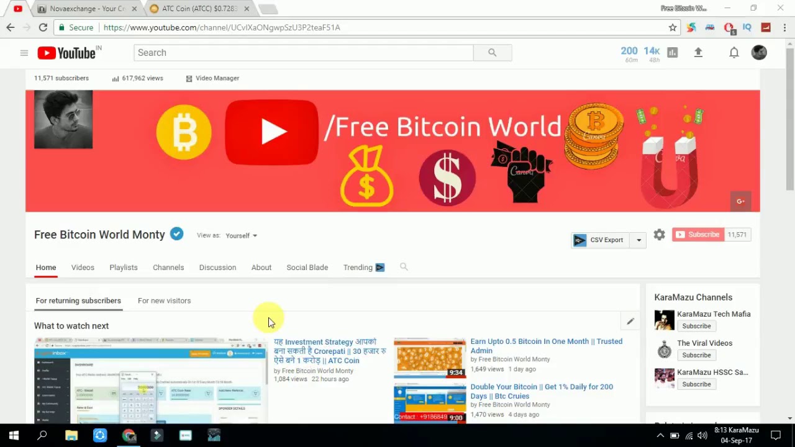Image resolution: width=795 pixels, height=447 pixels.
Task: Open the bar chart analytics icon
Action: (672, 53)
